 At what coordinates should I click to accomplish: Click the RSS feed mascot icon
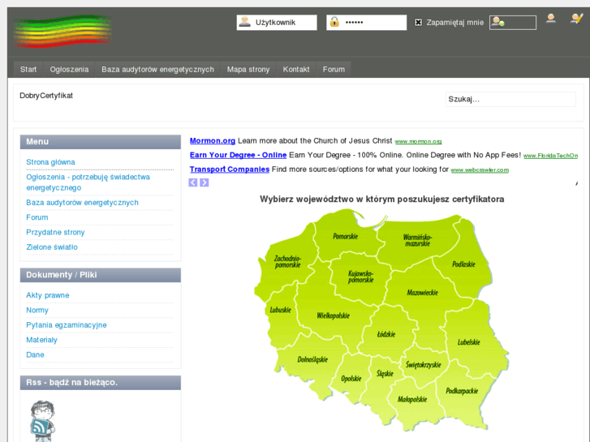click(x=41, y=421)
